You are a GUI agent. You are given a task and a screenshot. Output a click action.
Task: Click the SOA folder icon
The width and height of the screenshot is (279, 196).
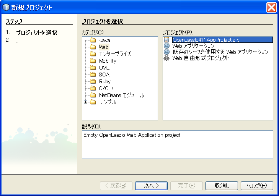pos(93,75)
